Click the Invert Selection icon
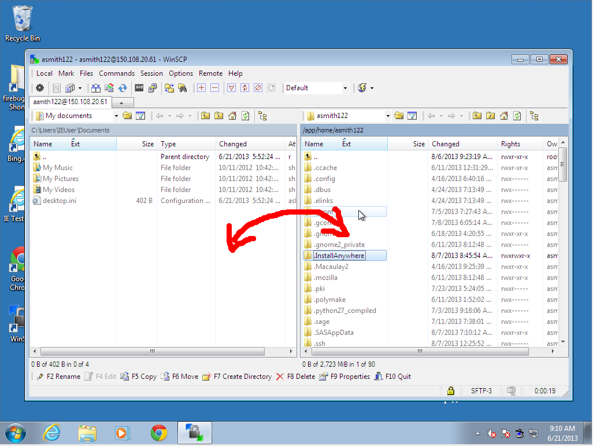Screen dimensions: 593x446 244,88
